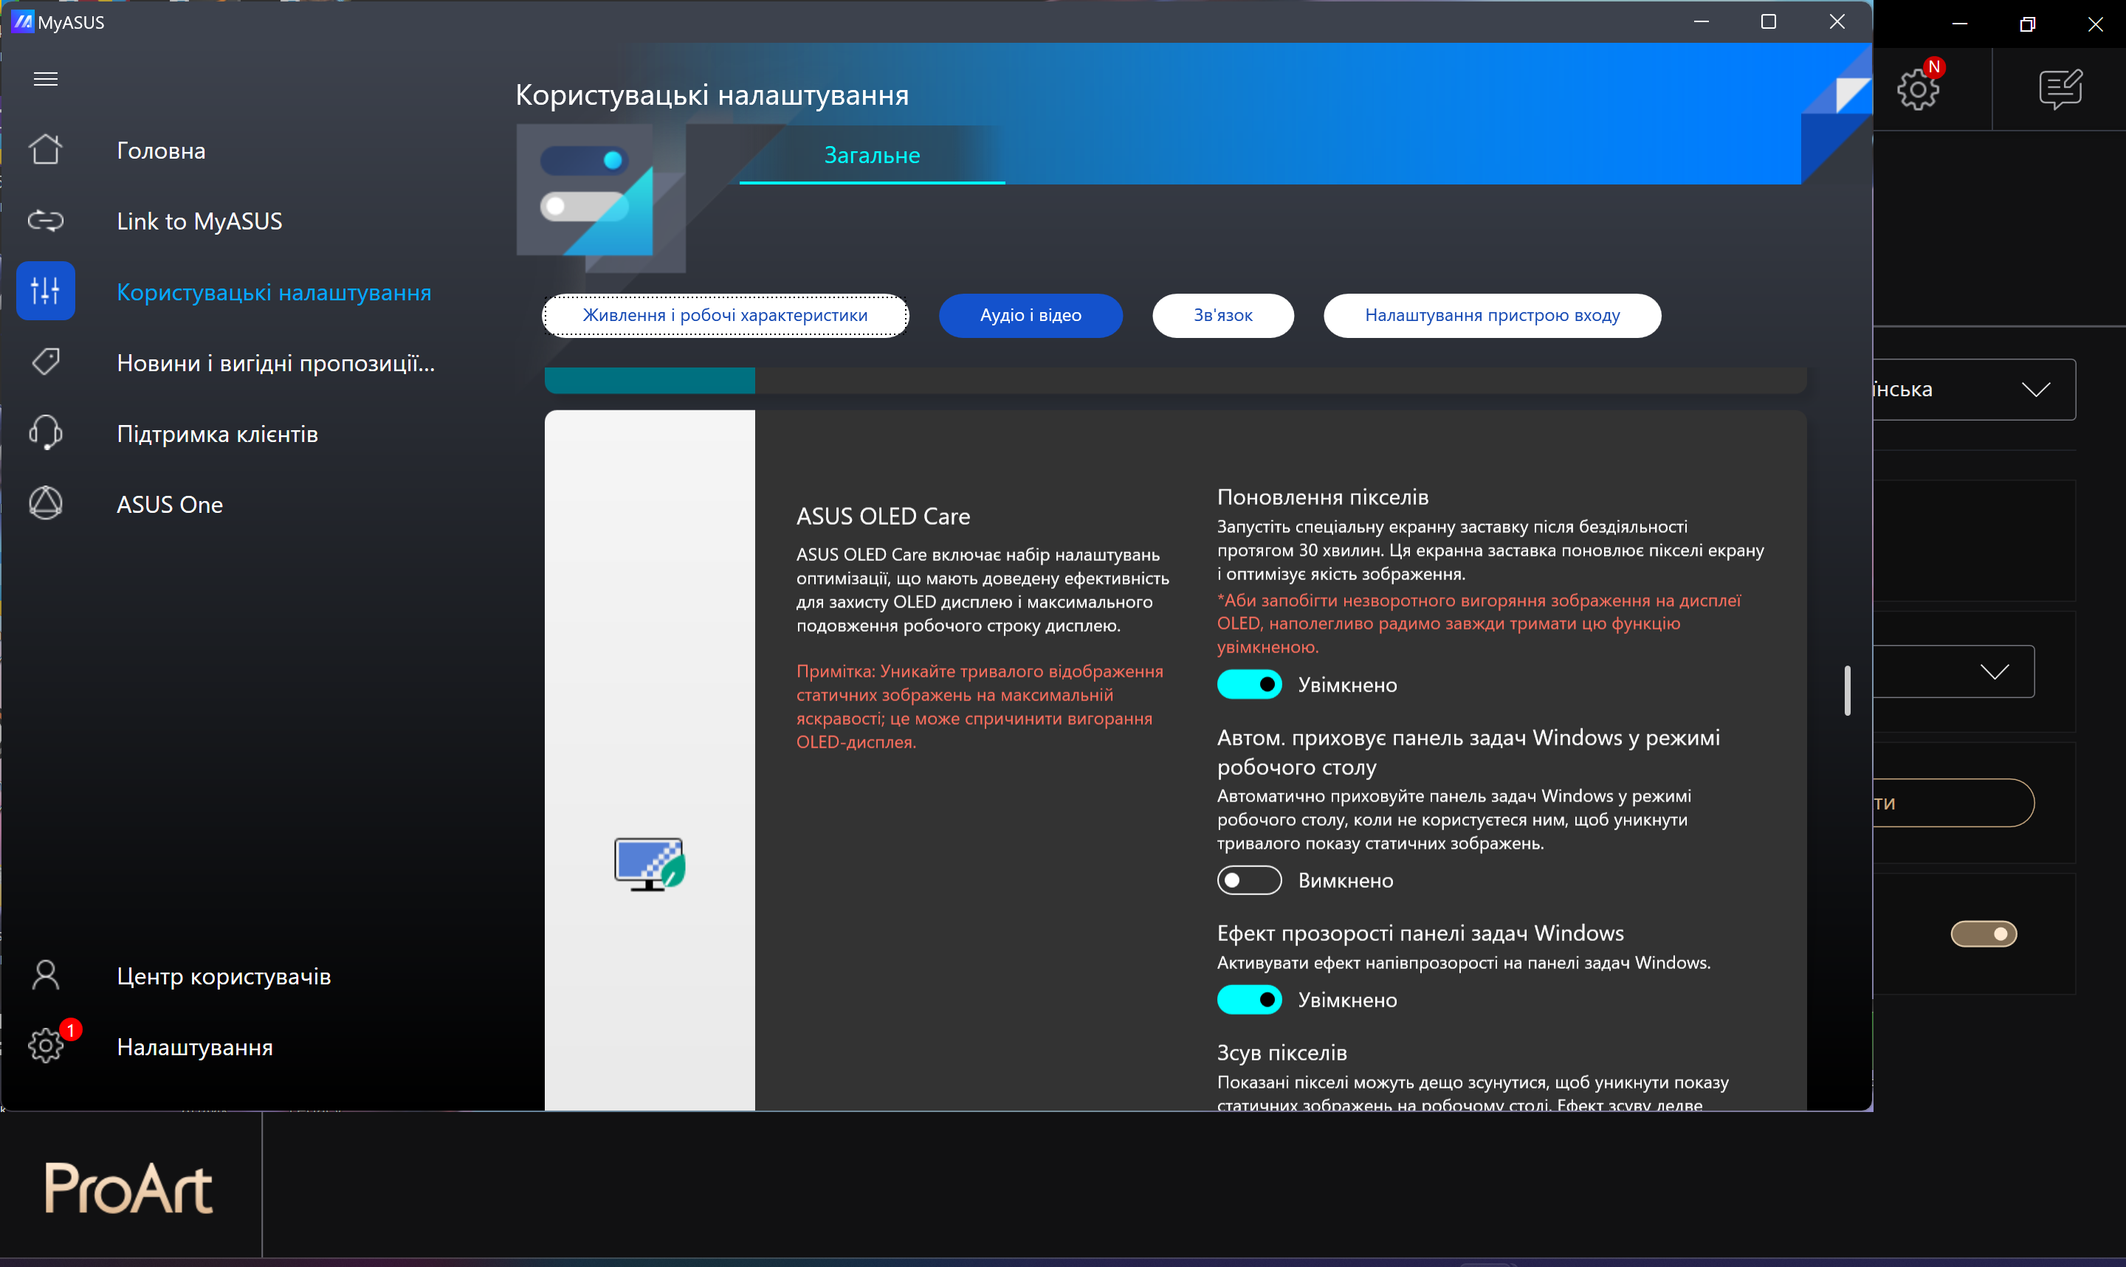Viewport: 2126px width, 1267px height.
Task: Open the hamburger menu icon
Action: point(45,80)
